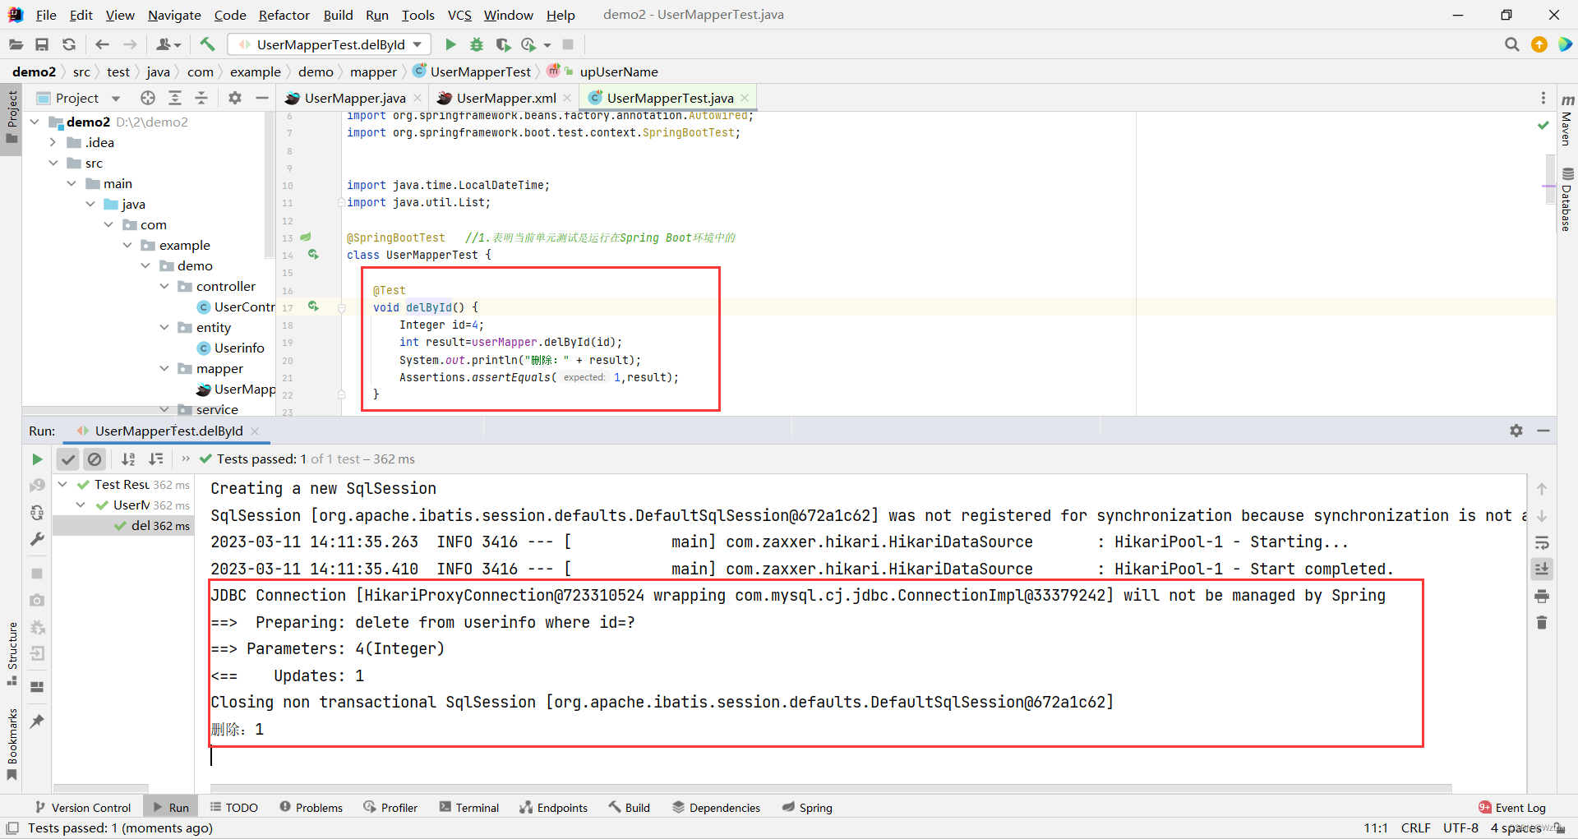Open Endpoints tool window button

pyautogui.click(x=554, y=808)
